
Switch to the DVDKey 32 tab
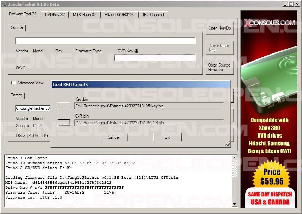(x=55, y=15)
